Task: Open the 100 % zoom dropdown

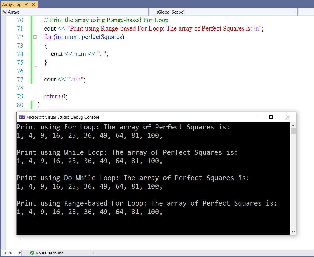Action: tap(20, 253)
